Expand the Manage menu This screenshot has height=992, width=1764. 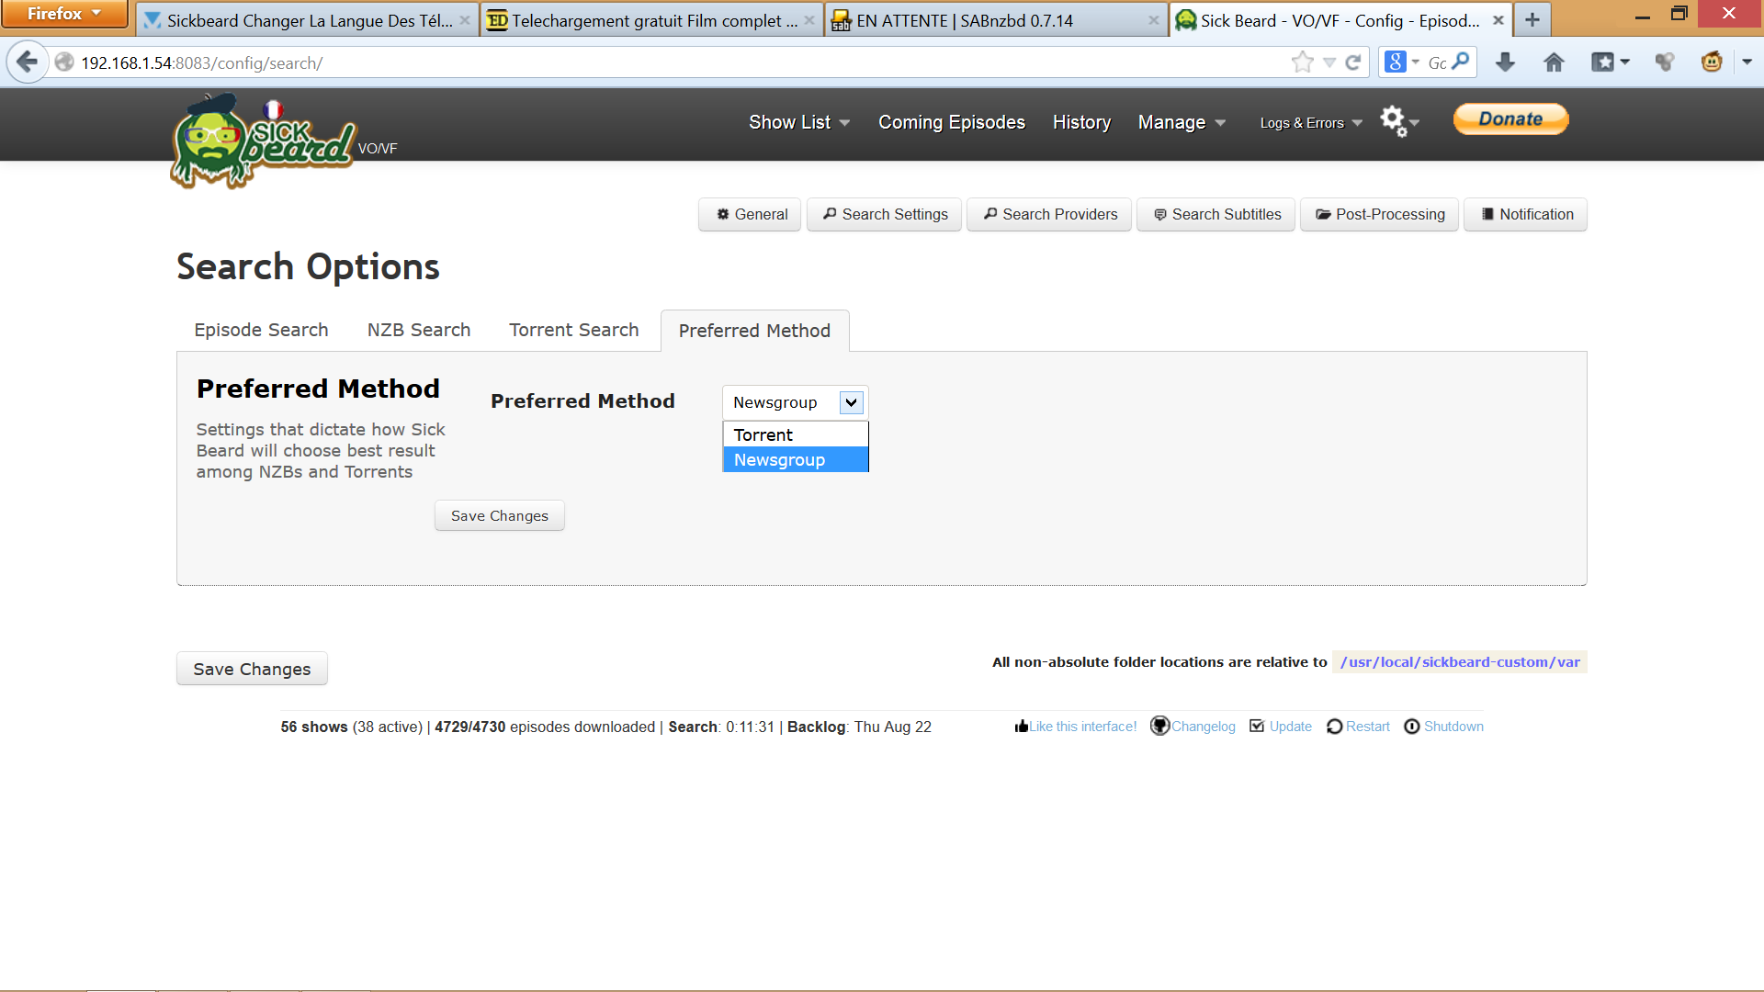[1181, 122]
